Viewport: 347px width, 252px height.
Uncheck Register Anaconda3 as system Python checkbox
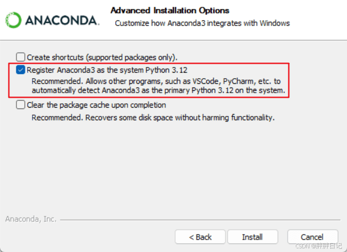tap(20, 70)
